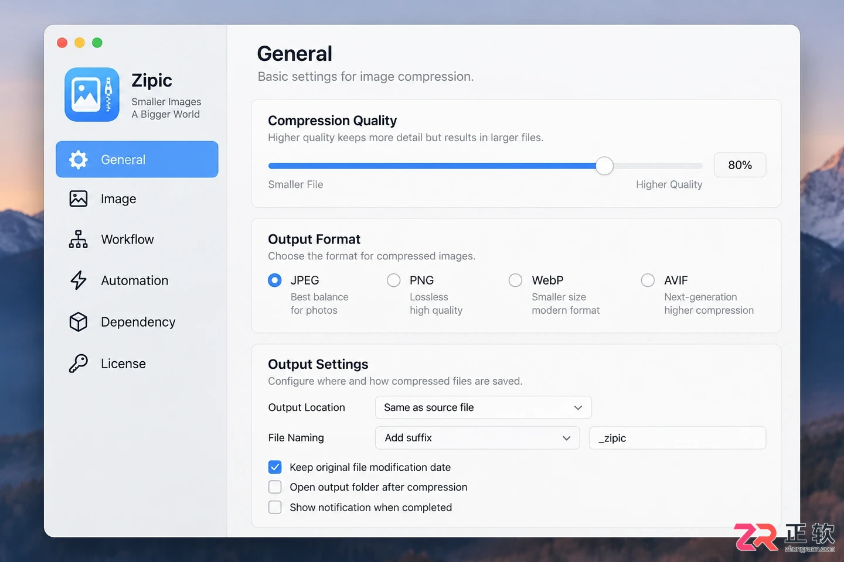Viewport: 844px width, 562px height.
Task: Click the Workflow hierarchy icon in sidebar
Action: [78, 239]
